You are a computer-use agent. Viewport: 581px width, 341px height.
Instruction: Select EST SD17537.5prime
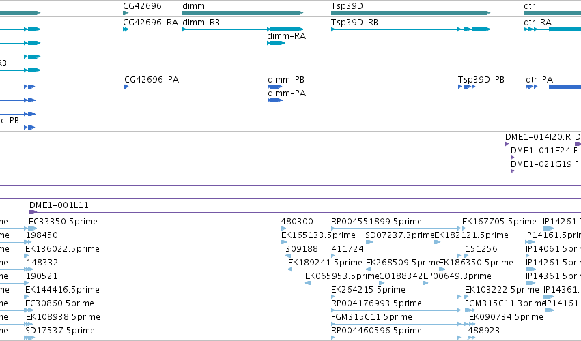point(60,331)
